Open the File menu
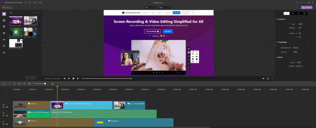The image size is (316, 128). pyautogui.click(x=26, y=2)
